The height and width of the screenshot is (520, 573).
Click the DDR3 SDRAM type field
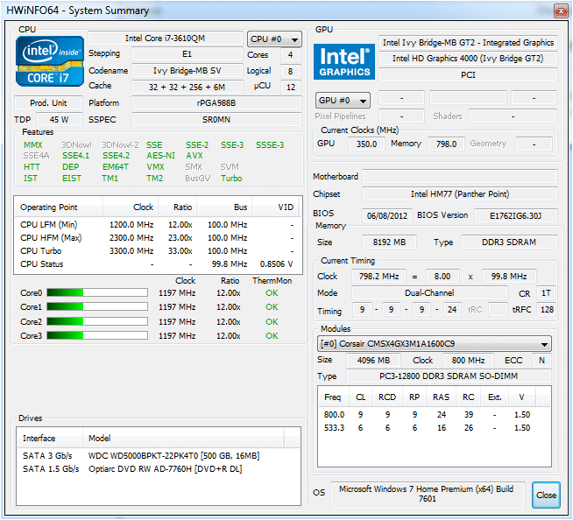509,242
